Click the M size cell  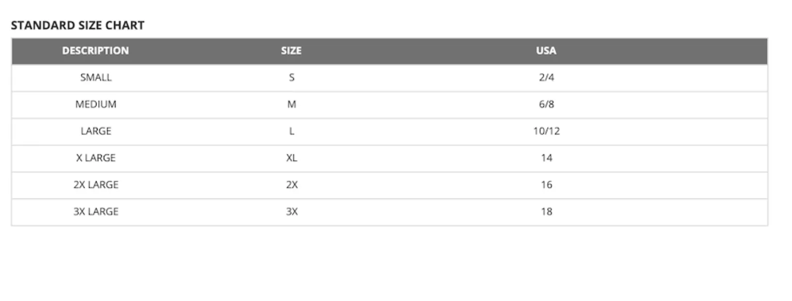click(292, 104)
